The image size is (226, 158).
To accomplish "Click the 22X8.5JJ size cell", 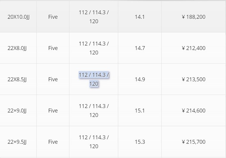I will tap(17, 79).
